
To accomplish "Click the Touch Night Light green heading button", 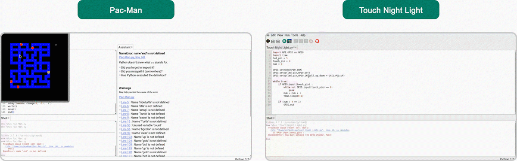I will tap(391, 10).
